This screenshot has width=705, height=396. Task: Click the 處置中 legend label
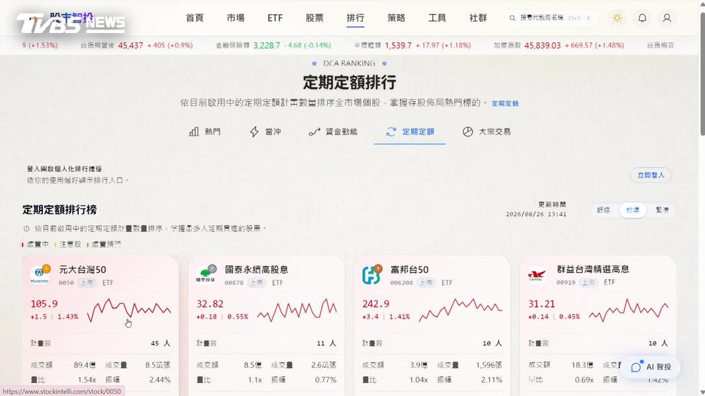(x=37, y=244)
